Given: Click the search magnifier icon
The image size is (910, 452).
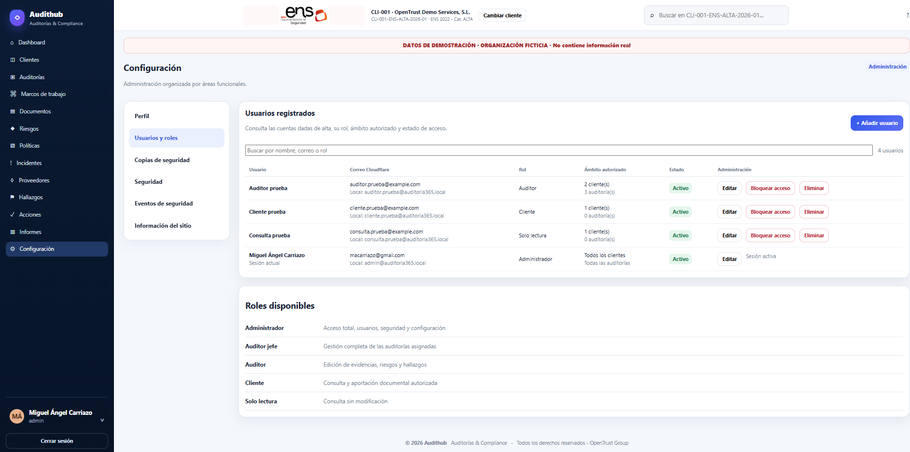Looking at the screenshot, I should (x=652, y=15).
